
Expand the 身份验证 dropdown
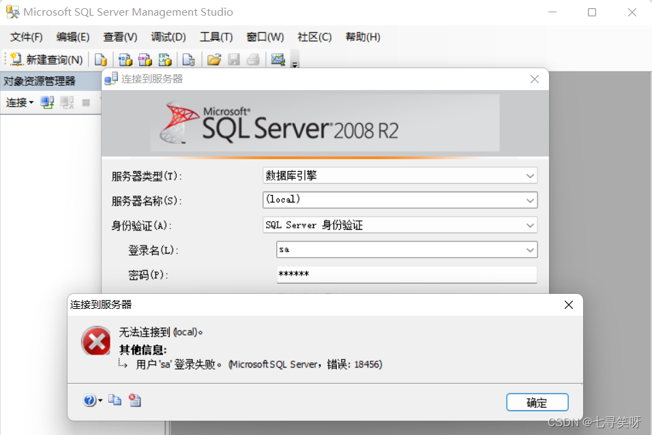click(x=530, y=226)
